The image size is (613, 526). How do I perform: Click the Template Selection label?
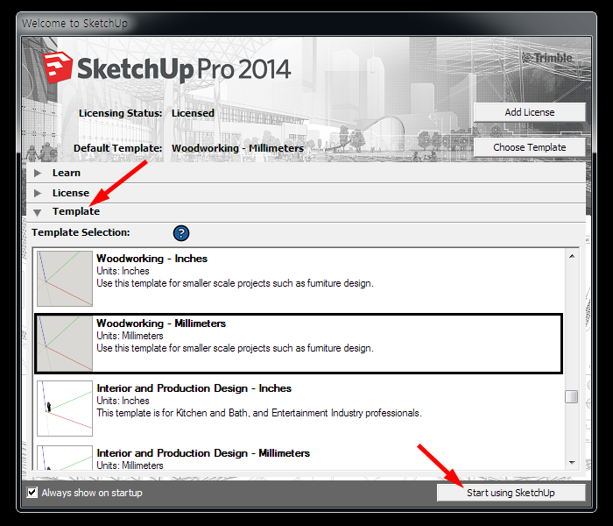pos(81,232)
